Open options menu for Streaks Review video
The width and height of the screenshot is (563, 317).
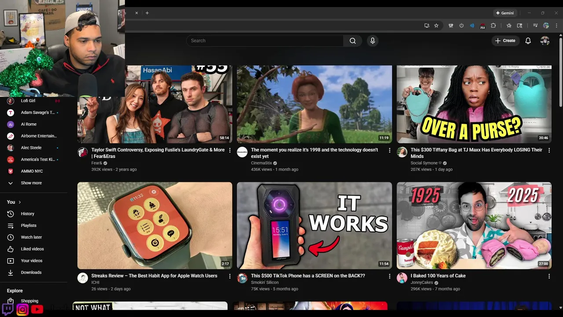[230, 276]
